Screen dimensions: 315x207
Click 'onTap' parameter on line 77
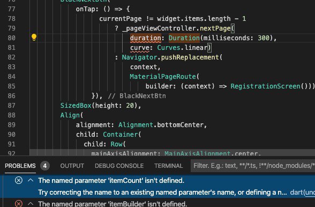tap(85, 9)
